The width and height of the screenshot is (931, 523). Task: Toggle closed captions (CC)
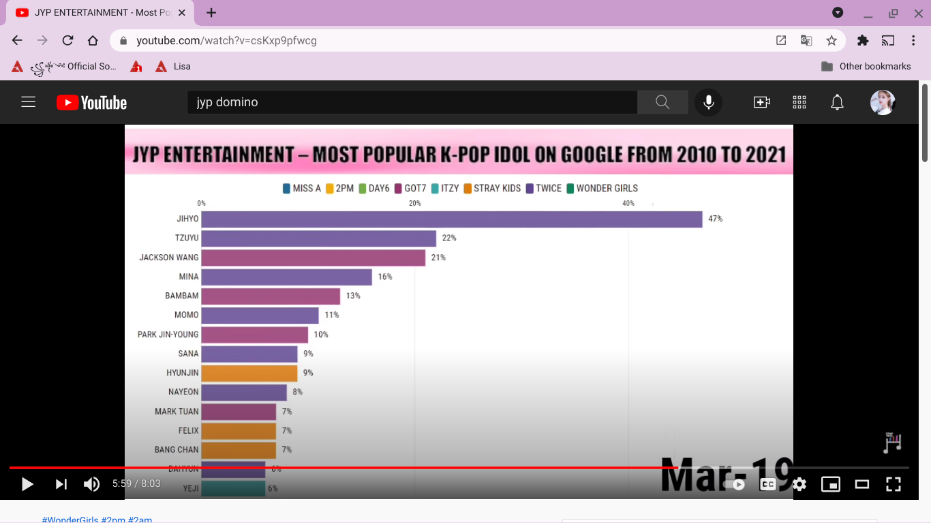pos(768,484)
